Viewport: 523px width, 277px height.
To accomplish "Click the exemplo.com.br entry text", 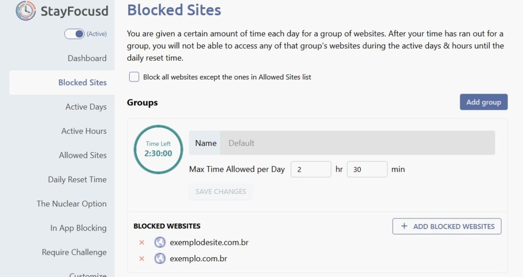I will pos(199,258).
